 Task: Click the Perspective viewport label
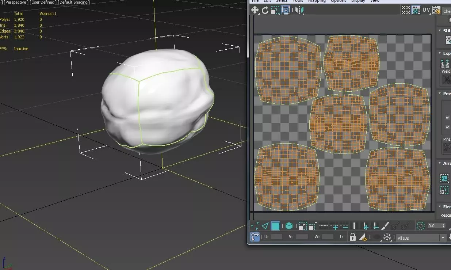tap(16, 3)
